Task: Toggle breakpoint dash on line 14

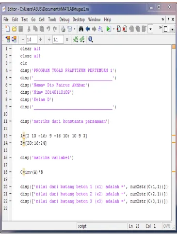Action: pos(10,143)
